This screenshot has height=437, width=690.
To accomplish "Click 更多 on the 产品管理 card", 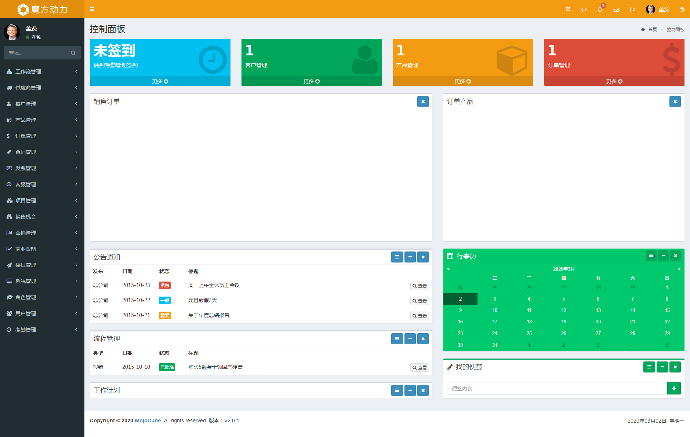I will (x=463, y=81).
